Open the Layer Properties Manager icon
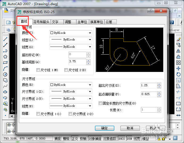 click(9, 30)
